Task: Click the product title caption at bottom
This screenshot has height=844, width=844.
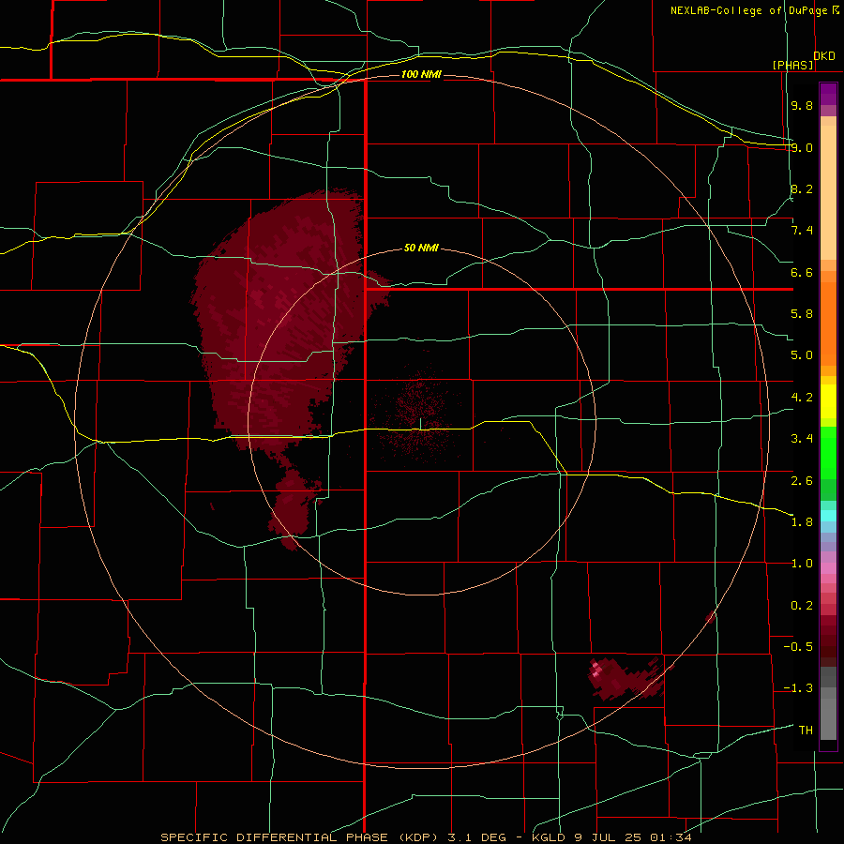Action: pyautogui.click(x=426, y=837)
